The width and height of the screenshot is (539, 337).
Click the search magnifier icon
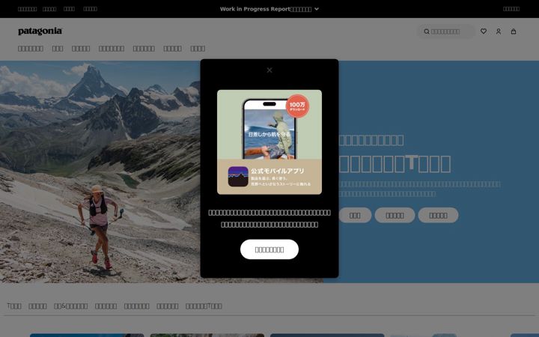click(426, 31)
